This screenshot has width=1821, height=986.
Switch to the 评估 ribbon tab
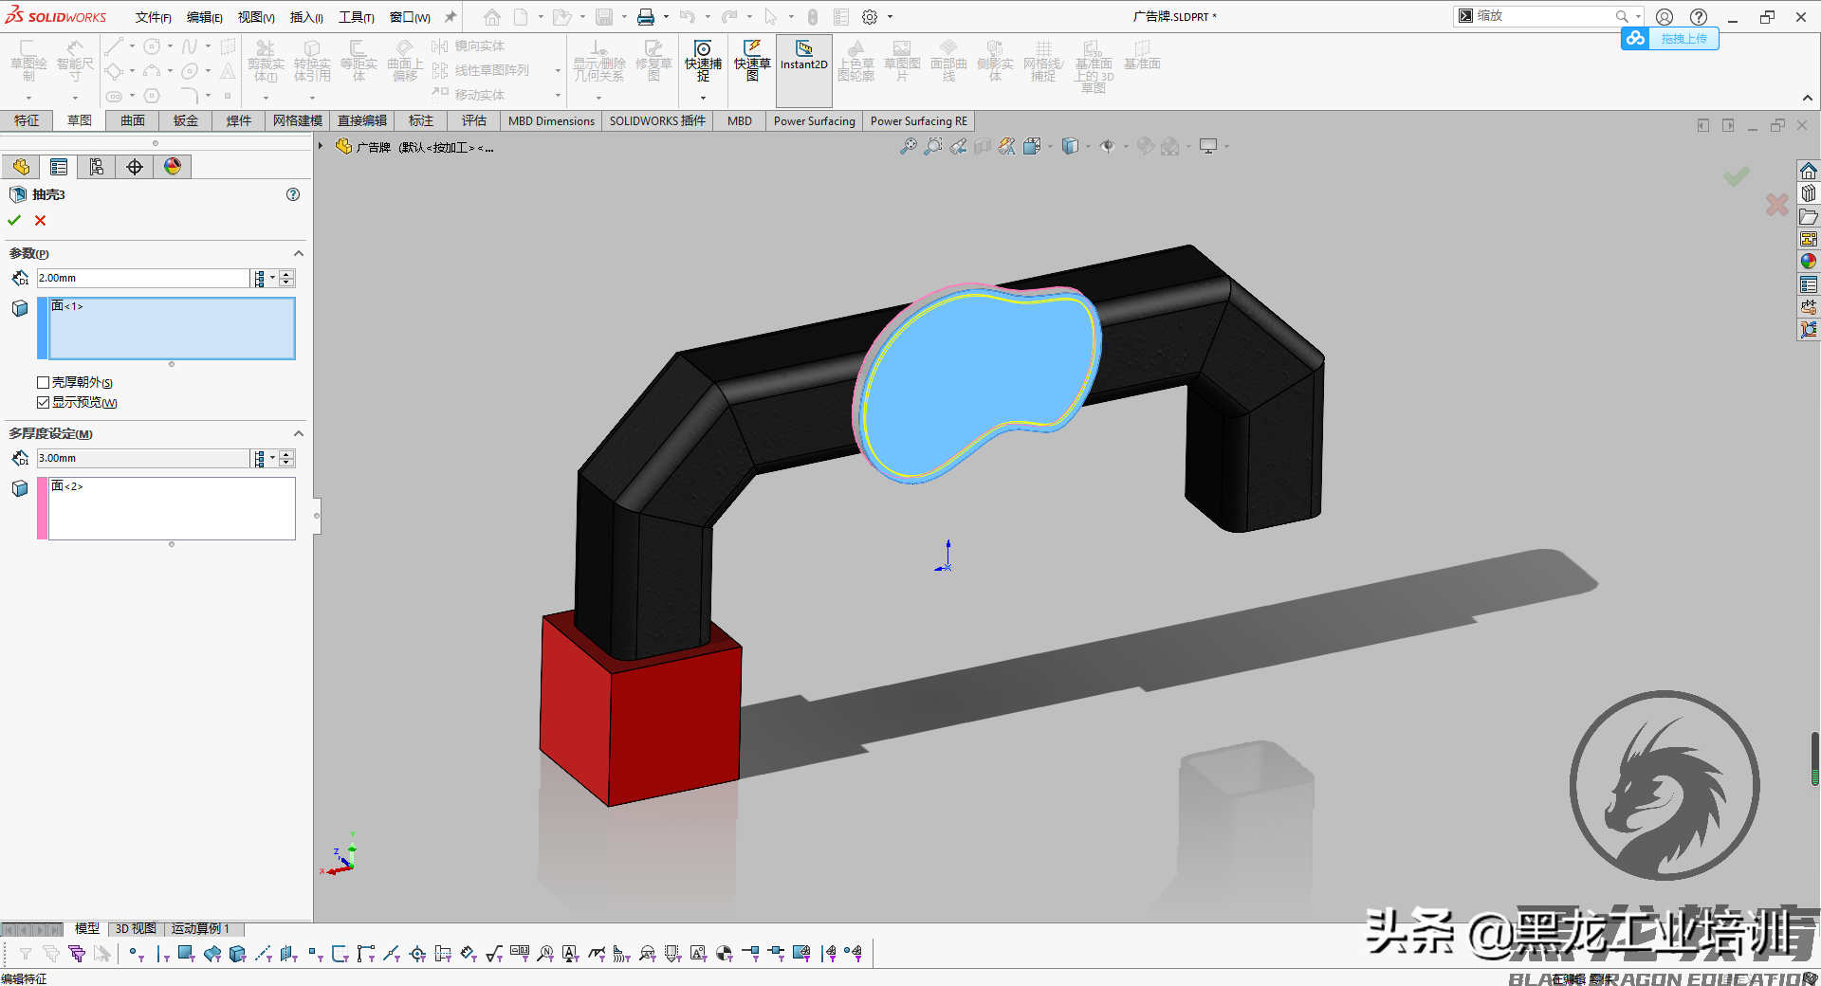click(x=474, y=120)
